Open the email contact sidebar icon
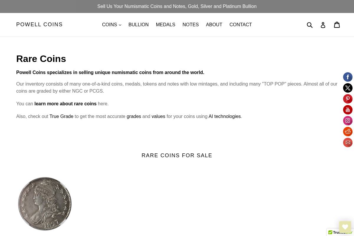 [x=348, y=142]
